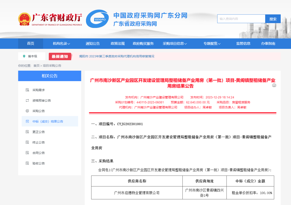Image resolution: width=291 pixels, height=205 pixels.
Task: Click the 首页 breadcrumb link
Action: pyautogui.click(x=36, y=66)
